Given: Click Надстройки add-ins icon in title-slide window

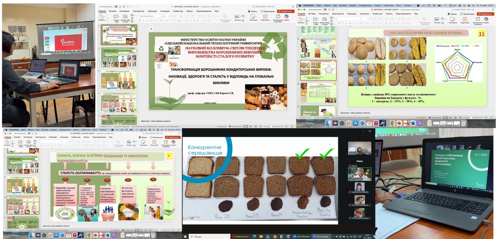Looking at the screenshot, I should tap(265, 17).
